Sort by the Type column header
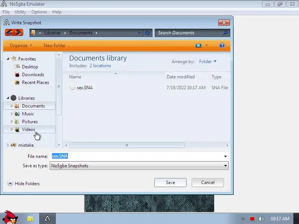The height and width of the screenshot is (224, 299). point(220,77)
